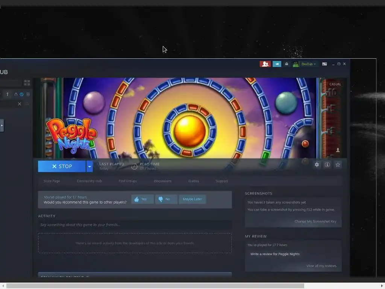Open the Community Hub tab
Screen dimensions: 385x289
point(89,181)
